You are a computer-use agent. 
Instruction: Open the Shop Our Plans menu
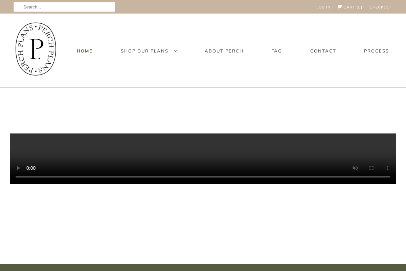coord(144,51)
